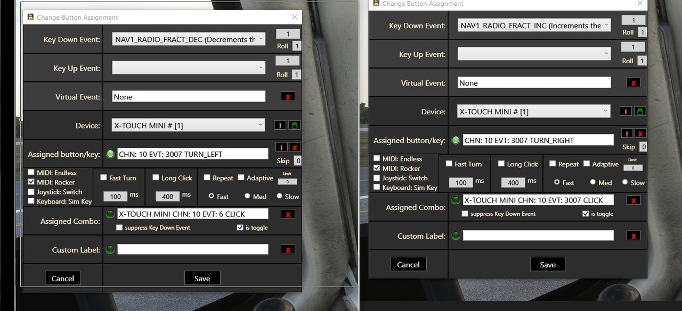
Task: Click Assigned Combo field with EVT: 6 CLICK
Action: pyautogui.click(x=192, y=214)
